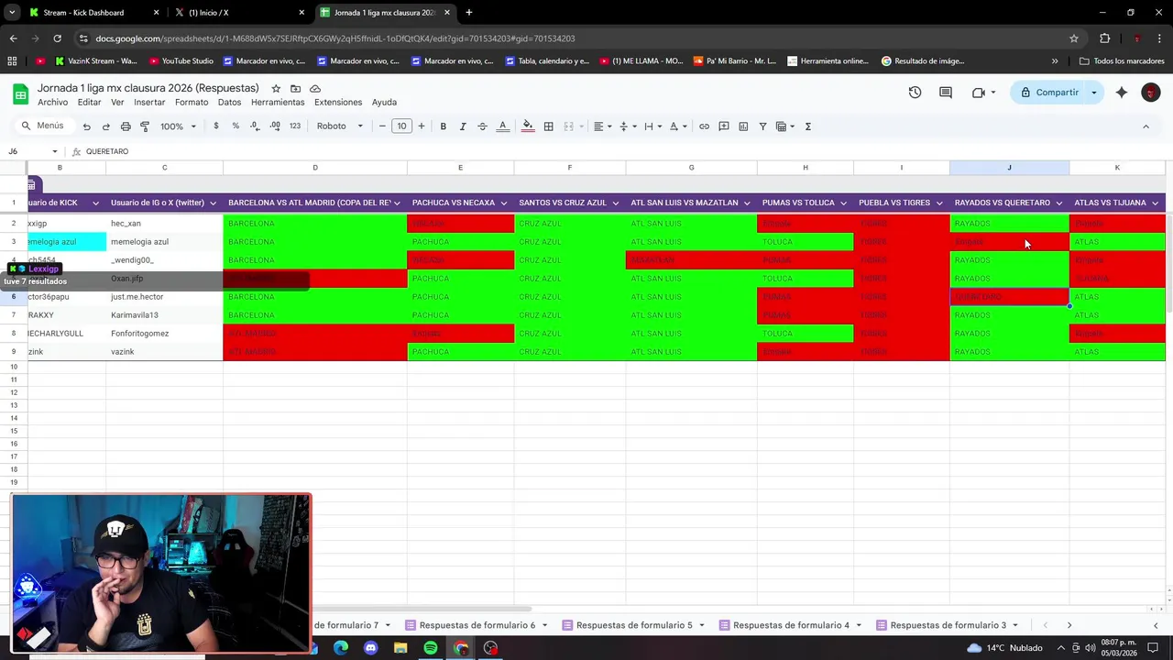The width and height of the screenshot is (1173, 660).
Task: Undo the last action in toolbar
Action: click(x=86, y=126)
